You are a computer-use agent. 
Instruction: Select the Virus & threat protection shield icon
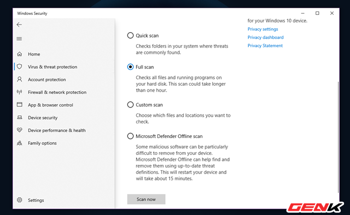20,67
